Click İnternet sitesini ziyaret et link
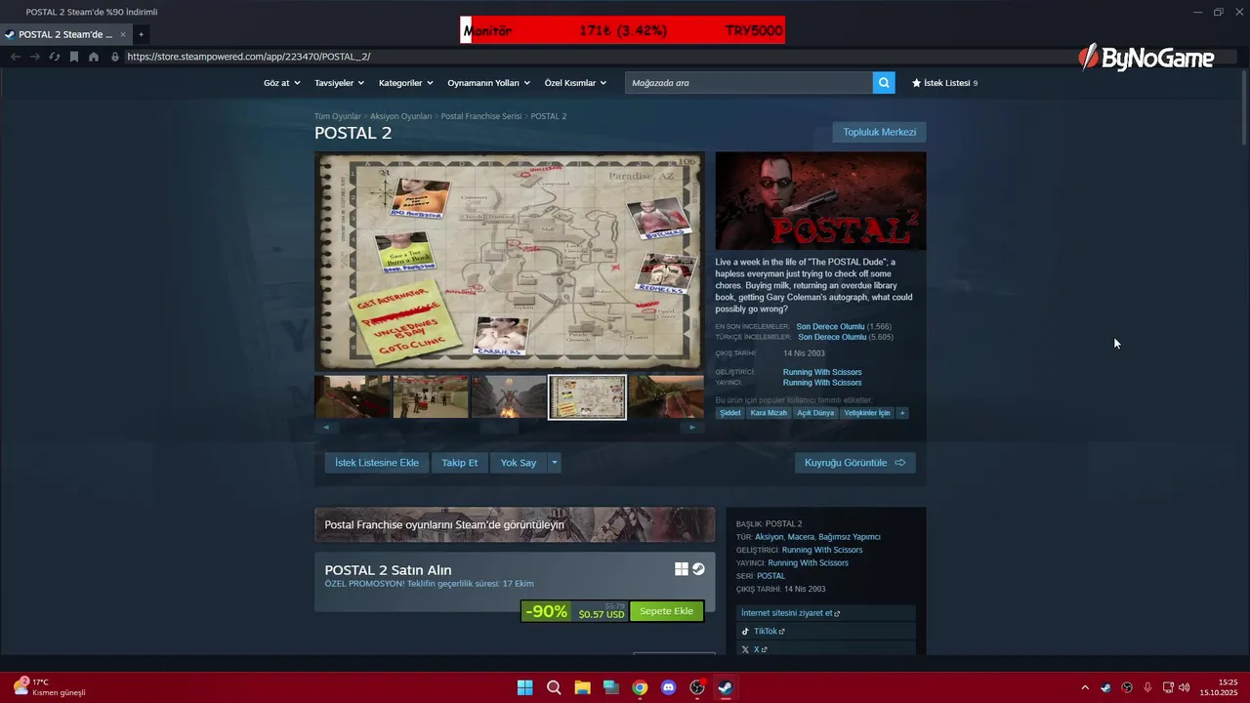This screenshot has height=703, width=1250. [x=826, y=613]
